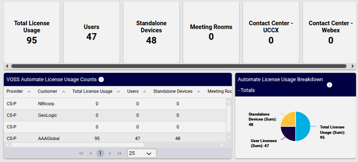The width and height of the screenshot is (358, 162).
Task: Click AAAGlobal users value 47
Action: point(137,138)
